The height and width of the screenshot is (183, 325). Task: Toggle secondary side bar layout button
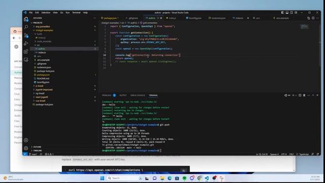tap(291, 13)
